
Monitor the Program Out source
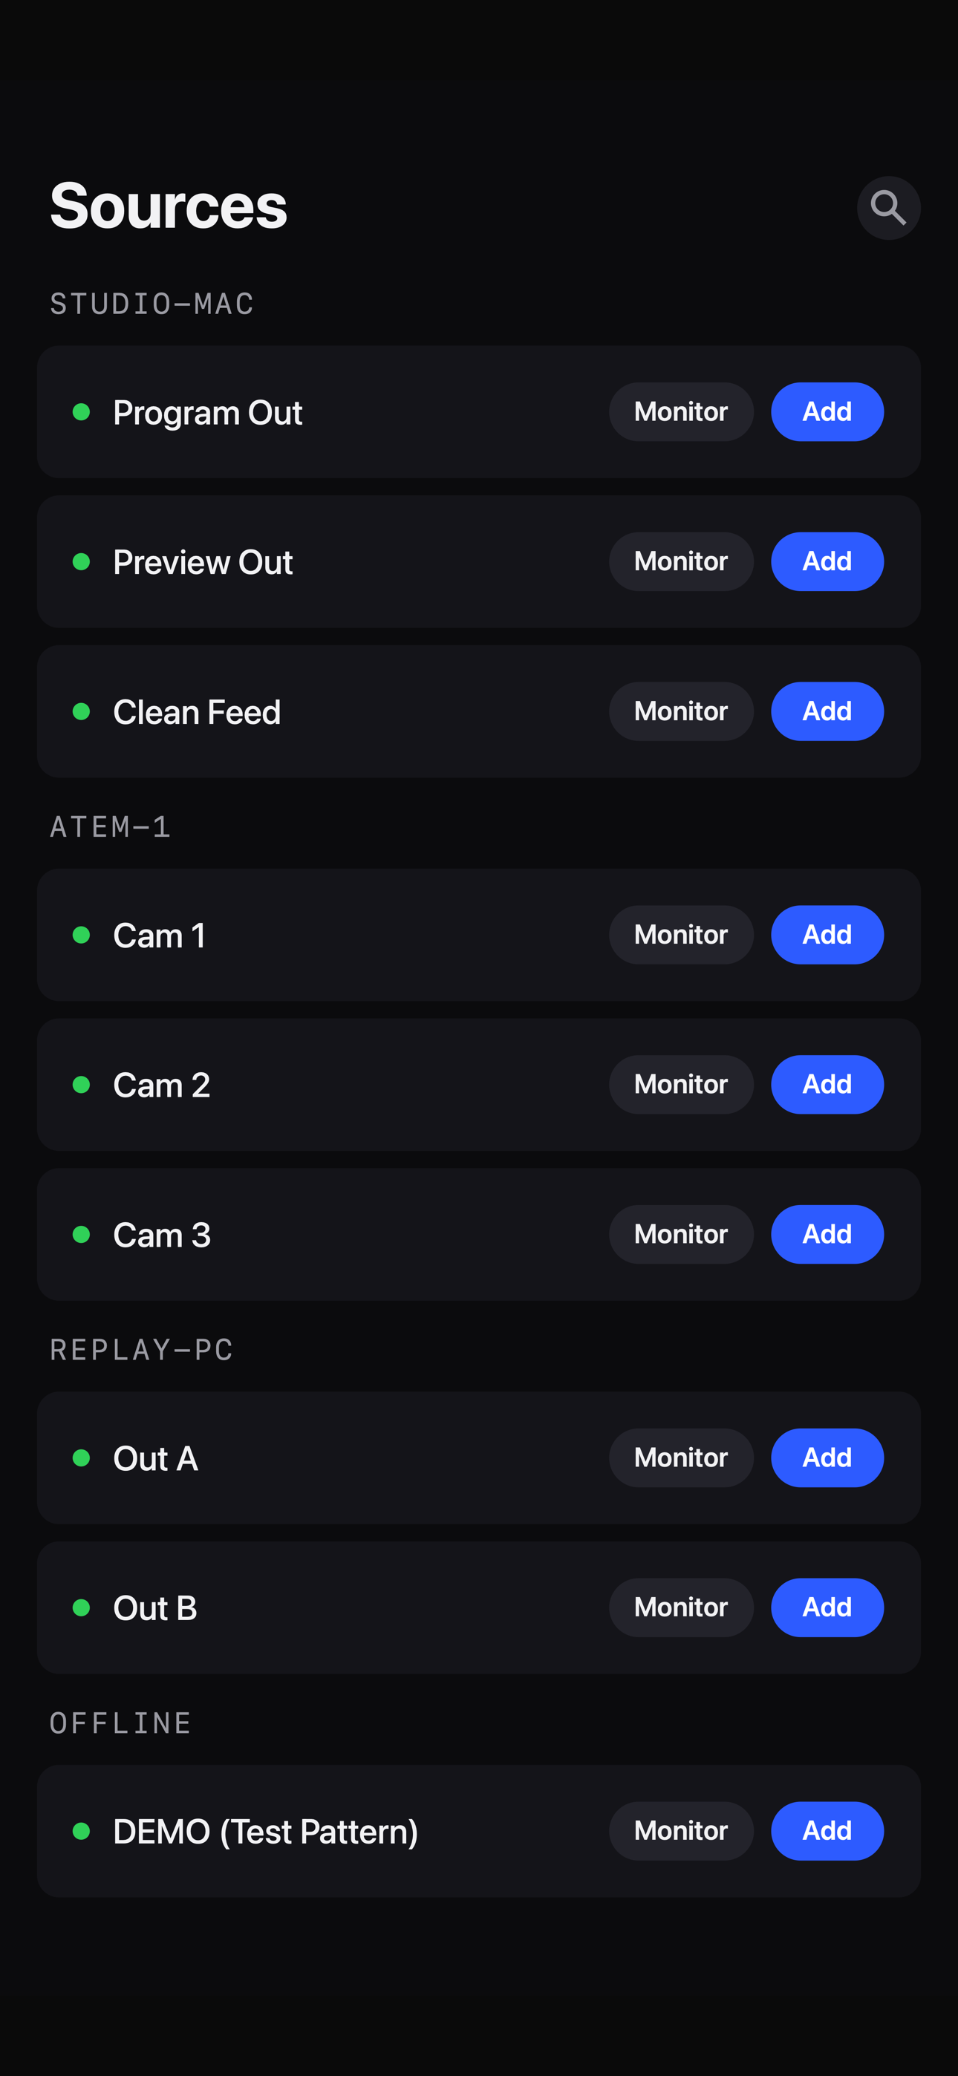680,412
